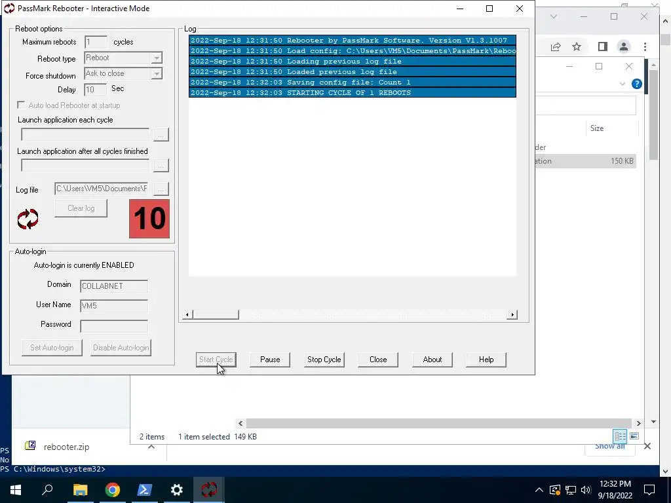Screen dimensions: 671x503
Task: Open PowerShell from the taskbar
Action: [145, 490]
